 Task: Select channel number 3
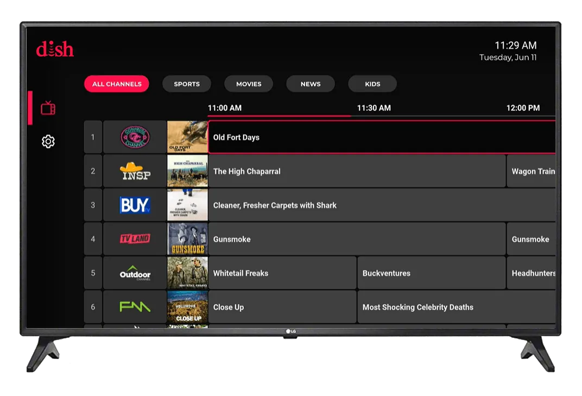pos(93,205)
